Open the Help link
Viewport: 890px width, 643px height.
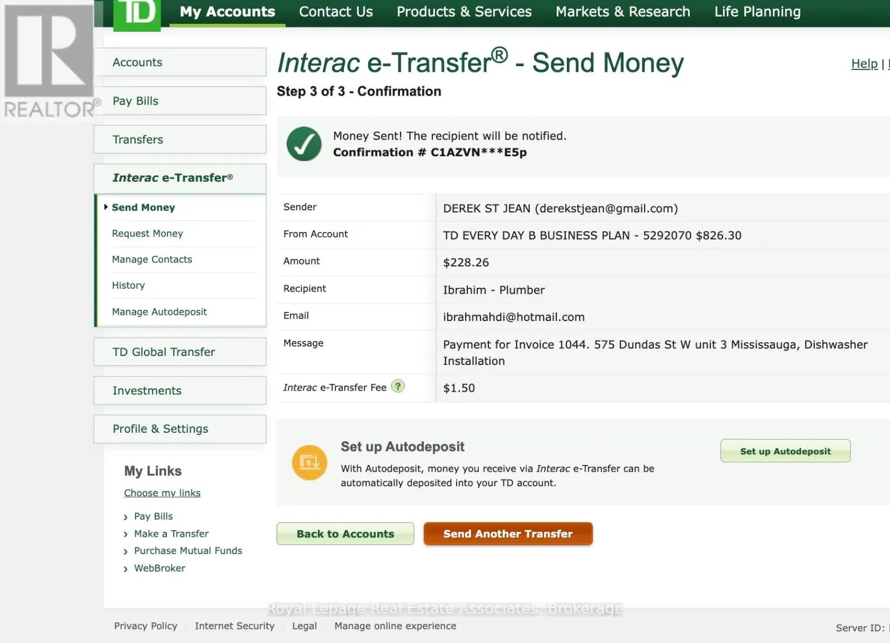864,64
